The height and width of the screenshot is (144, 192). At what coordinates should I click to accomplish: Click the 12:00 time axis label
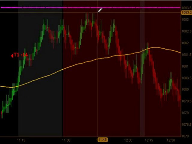coord(128,140)
